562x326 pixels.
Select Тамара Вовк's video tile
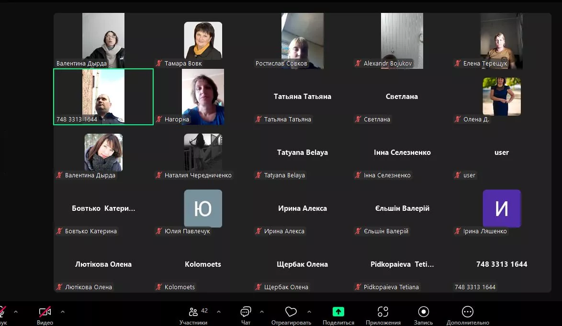[x=203, y=41]
